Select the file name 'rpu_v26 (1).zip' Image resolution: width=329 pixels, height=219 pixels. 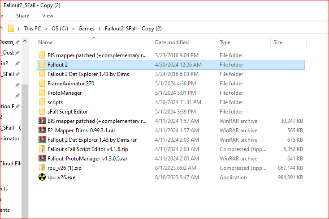(x=65, y=168)
